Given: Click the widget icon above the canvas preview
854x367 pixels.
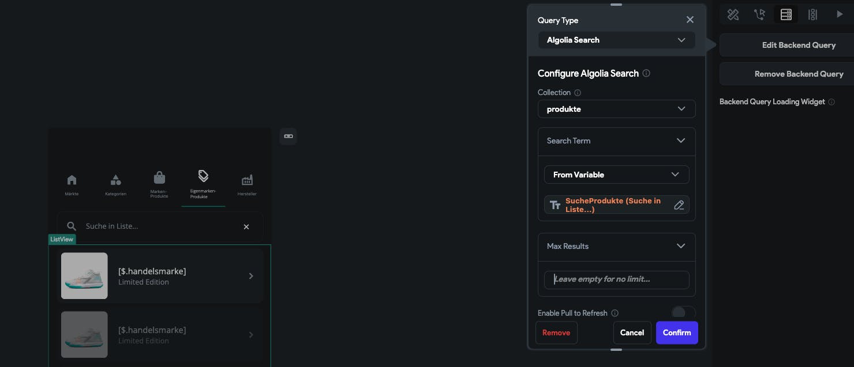Looking at the screenshot, I should (289, 137).
